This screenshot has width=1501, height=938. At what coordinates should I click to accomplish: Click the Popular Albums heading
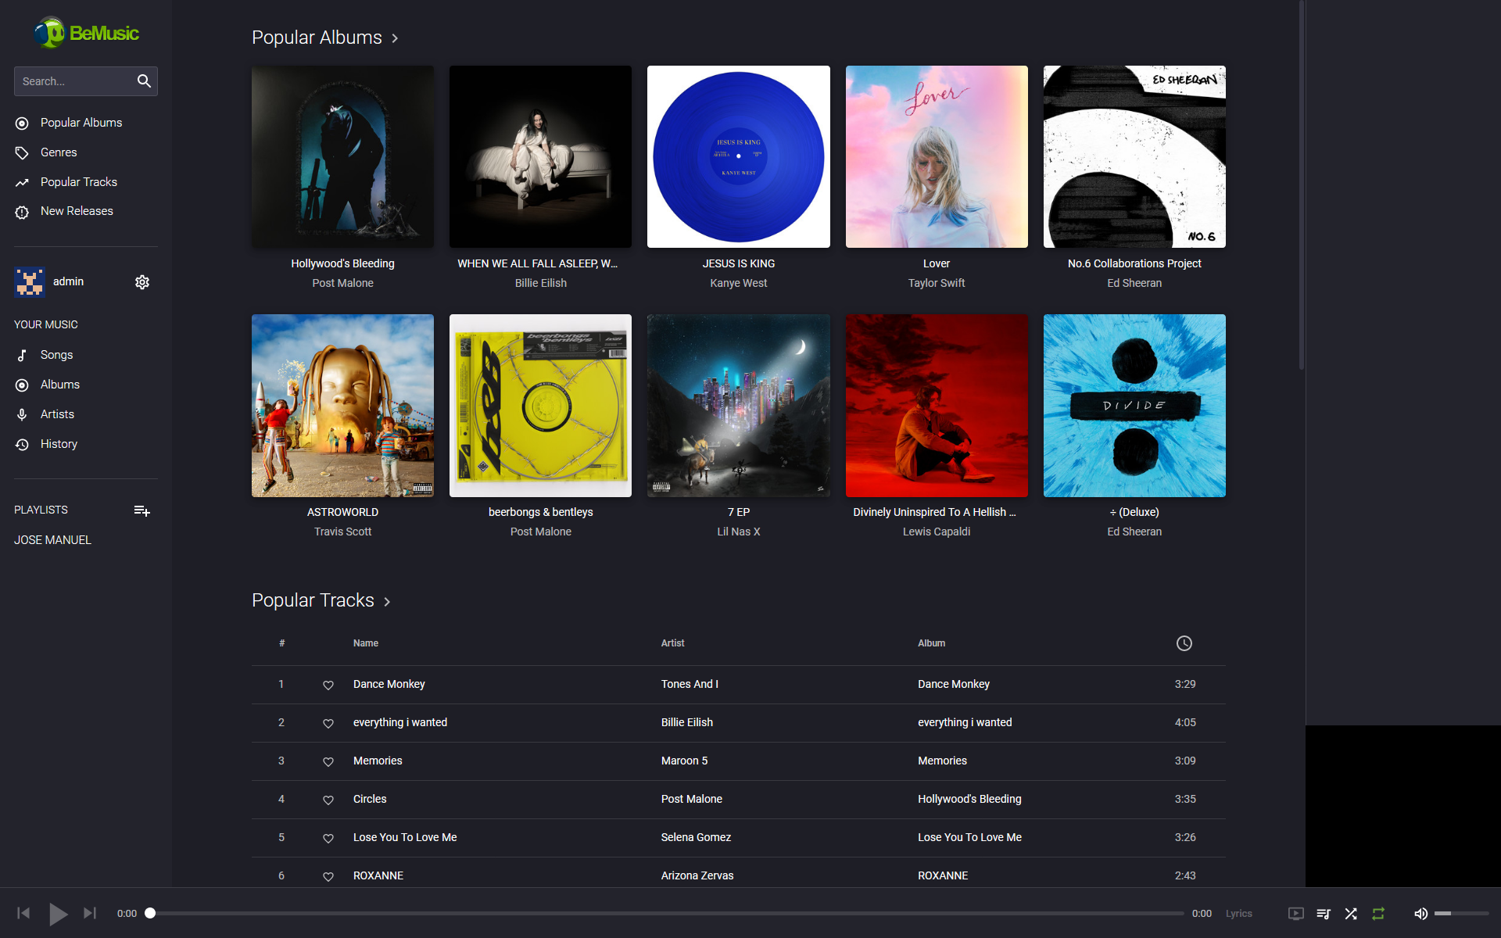pyautogui.click(x=317, y=38)
